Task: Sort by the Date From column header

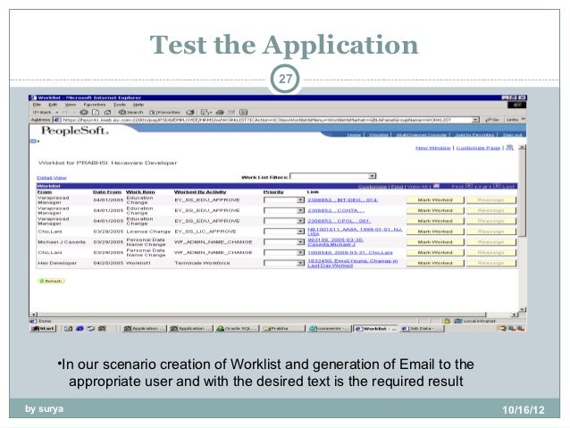Action: click(107, 192)
